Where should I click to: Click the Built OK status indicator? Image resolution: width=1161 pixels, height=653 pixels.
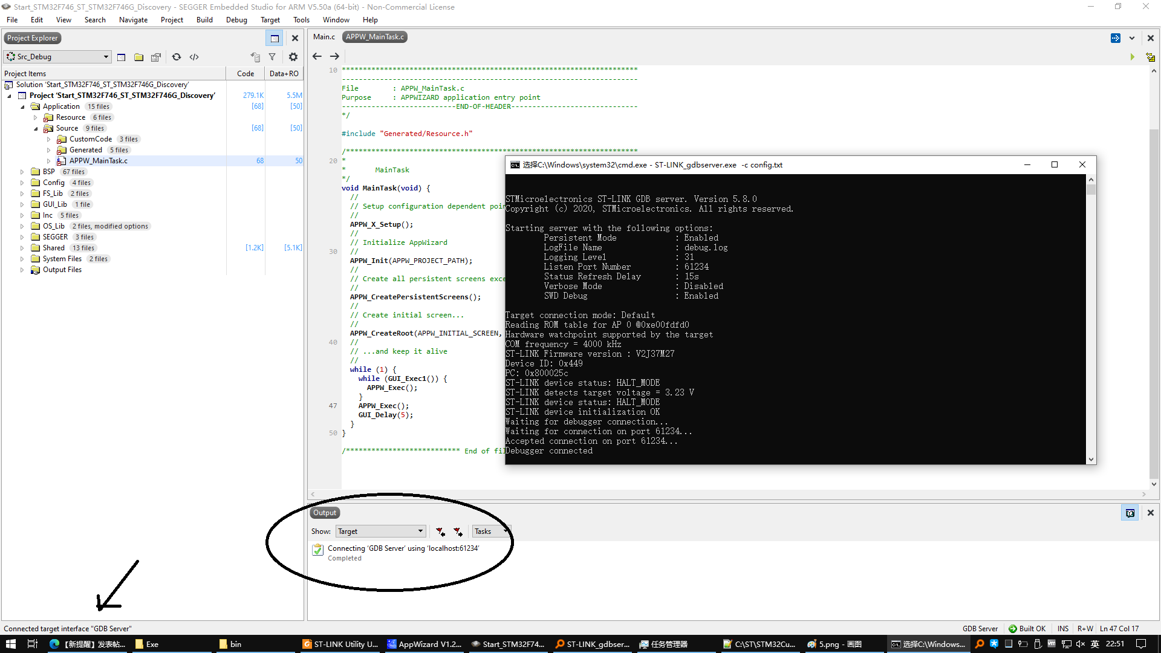point(1027,629)
